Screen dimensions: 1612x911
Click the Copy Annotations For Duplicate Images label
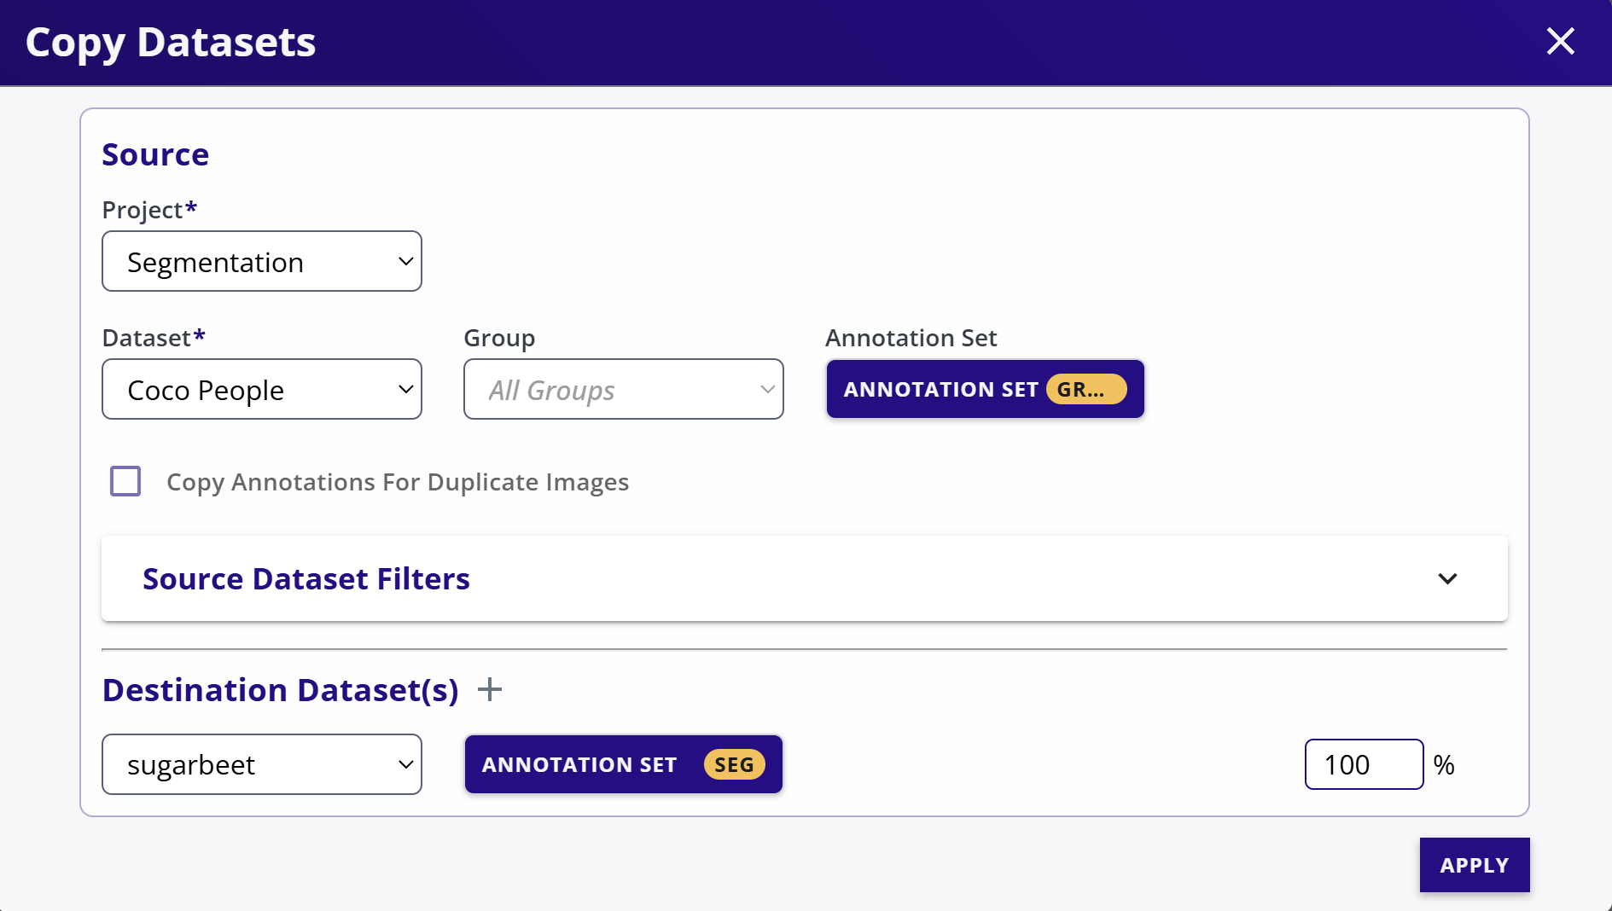(x=398, y=482)
